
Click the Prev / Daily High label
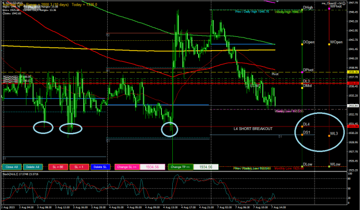(252, 12)
